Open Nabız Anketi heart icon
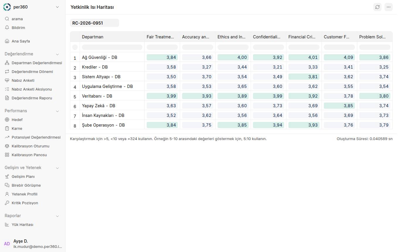 pos(7,80)
